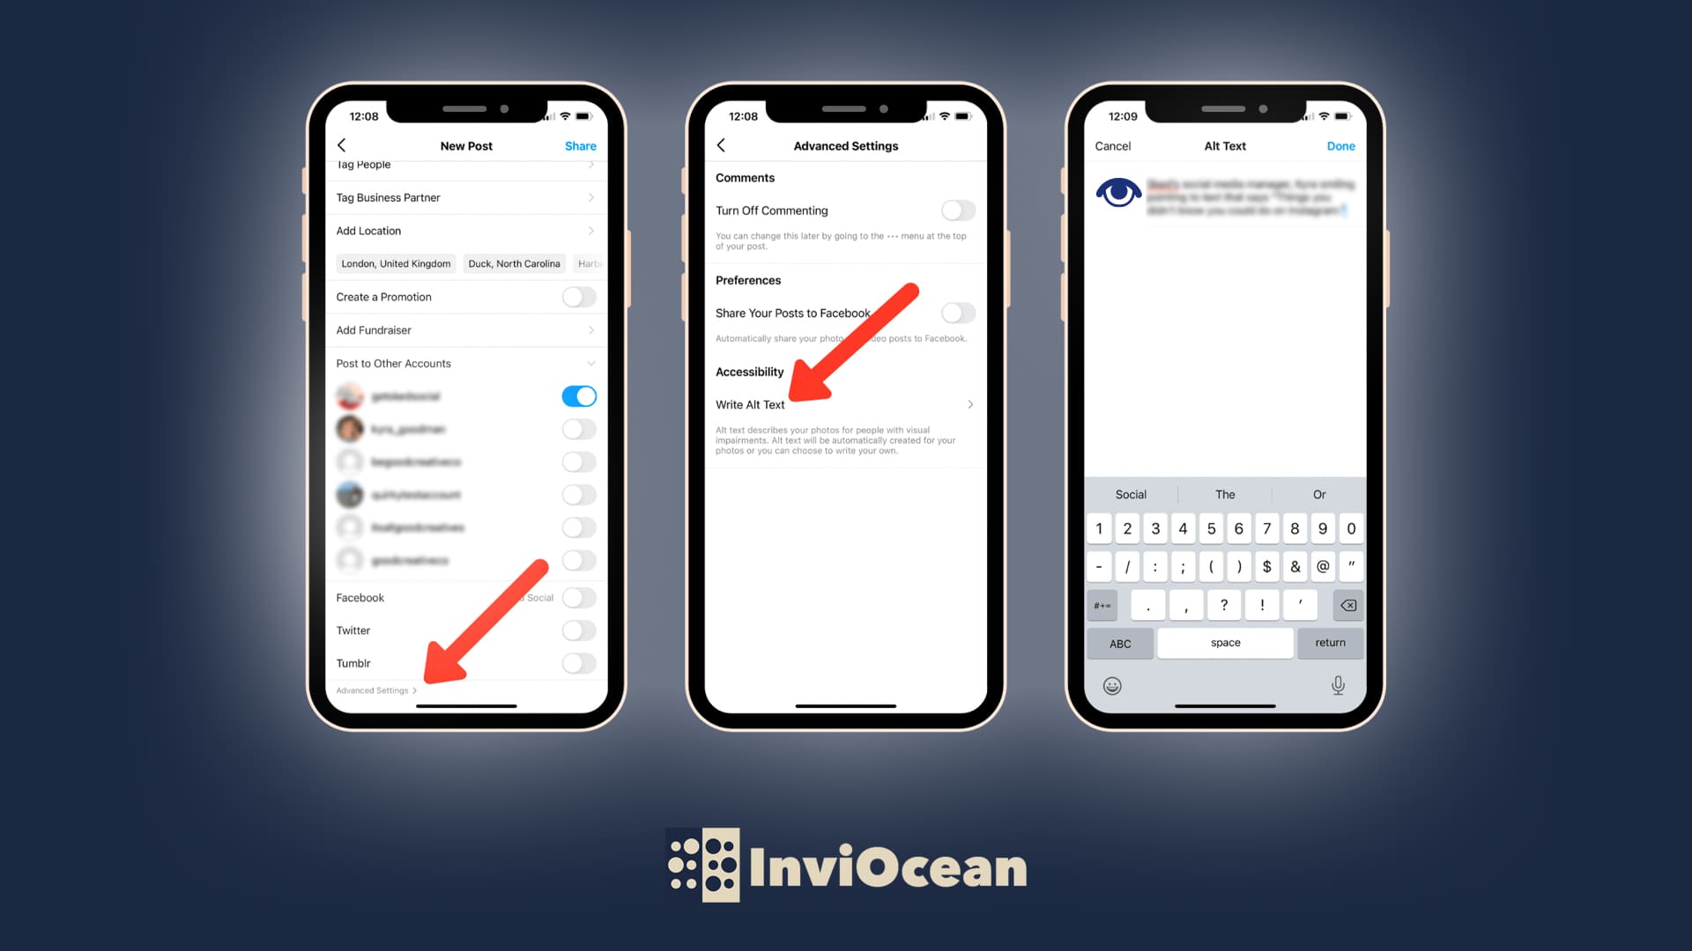Tap the emoji icon on keyboard
The height and width of the screenshot is (951, 1692).
[1112, 685]
